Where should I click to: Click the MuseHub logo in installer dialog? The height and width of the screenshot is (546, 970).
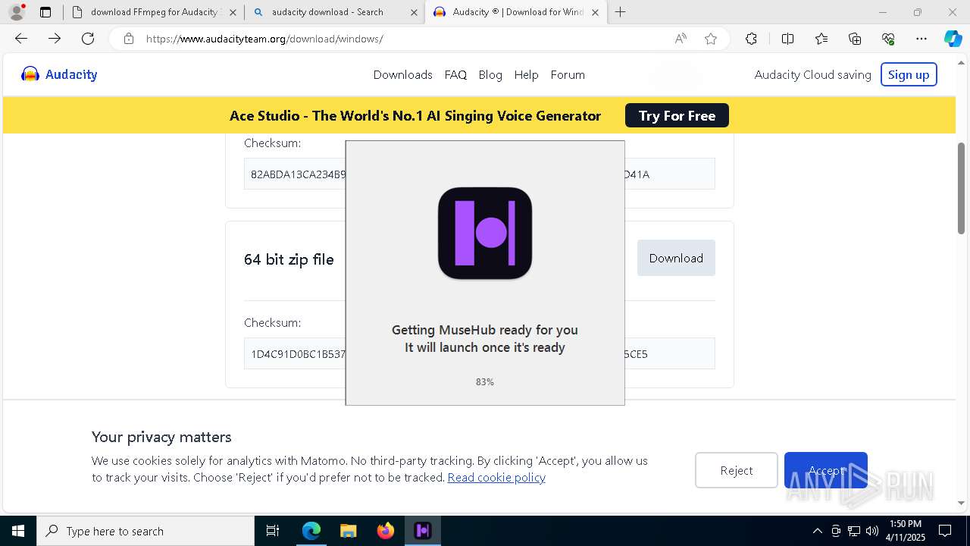(485, 234)
